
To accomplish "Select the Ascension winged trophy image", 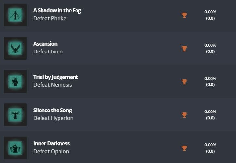I will 15,48.
